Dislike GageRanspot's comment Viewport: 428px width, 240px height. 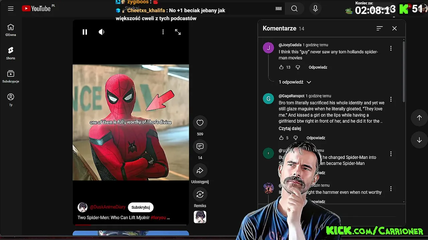click(x=296, y=138)
